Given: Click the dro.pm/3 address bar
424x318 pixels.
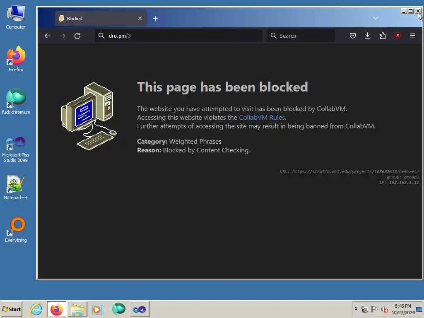Looking at the screenshot, I should click(x=178, y=36).
